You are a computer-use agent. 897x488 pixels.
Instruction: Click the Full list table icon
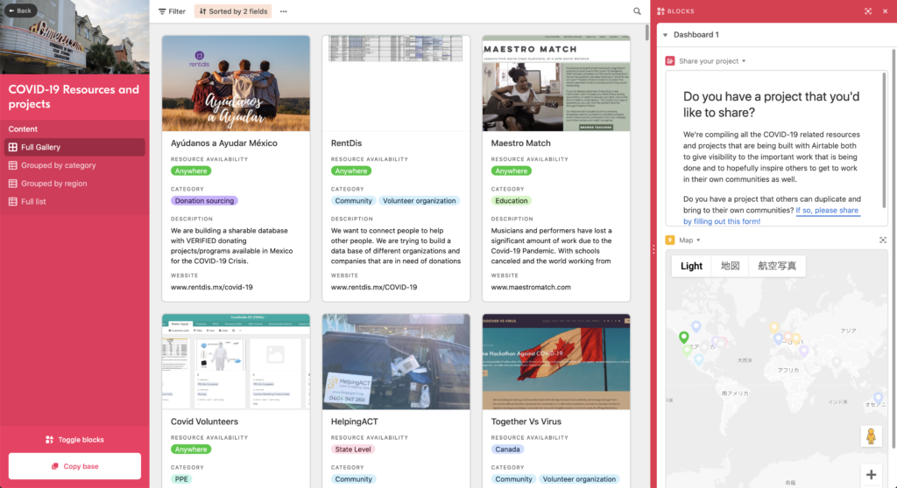[x=12, y=202]
